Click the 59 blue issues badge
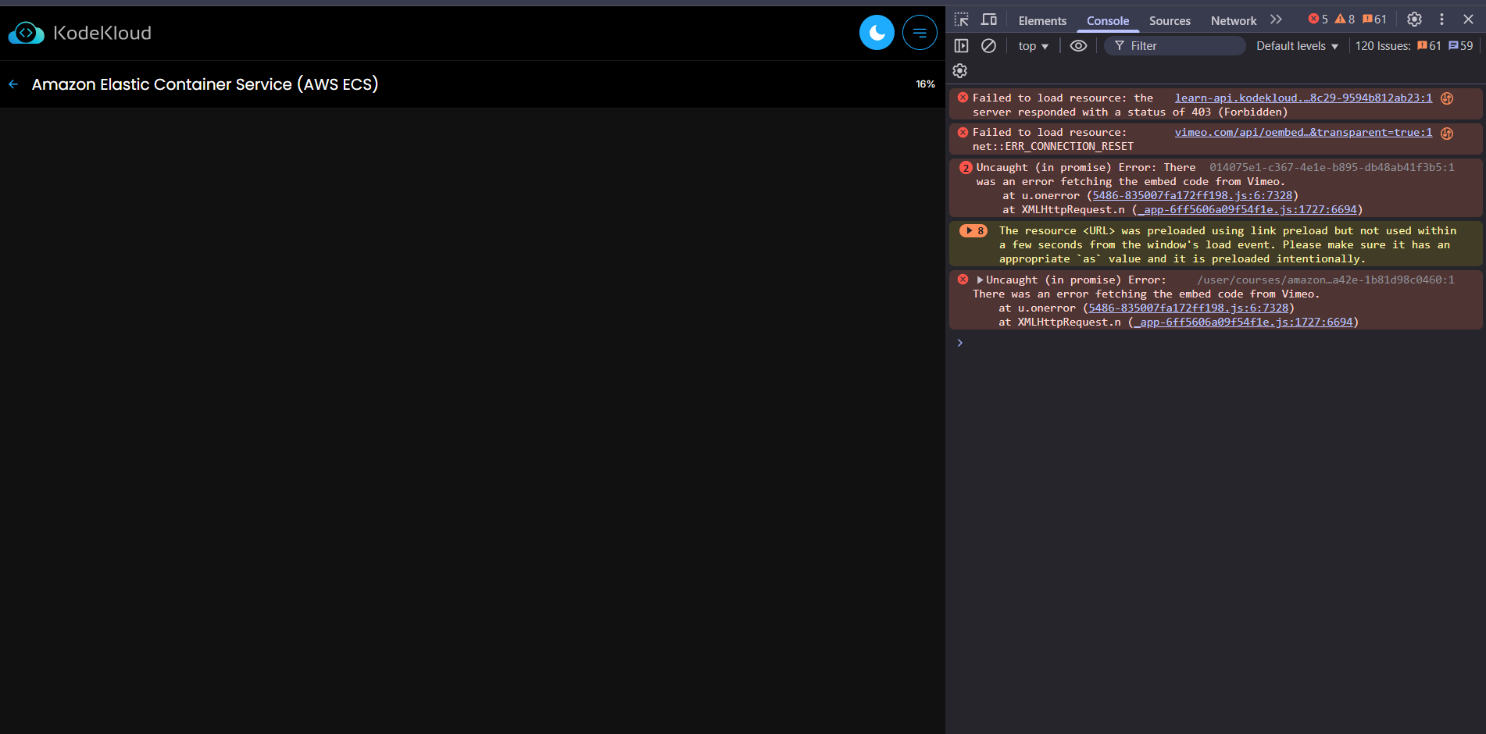Viewport: 1486px width, 734px height. coord(1461,46)
